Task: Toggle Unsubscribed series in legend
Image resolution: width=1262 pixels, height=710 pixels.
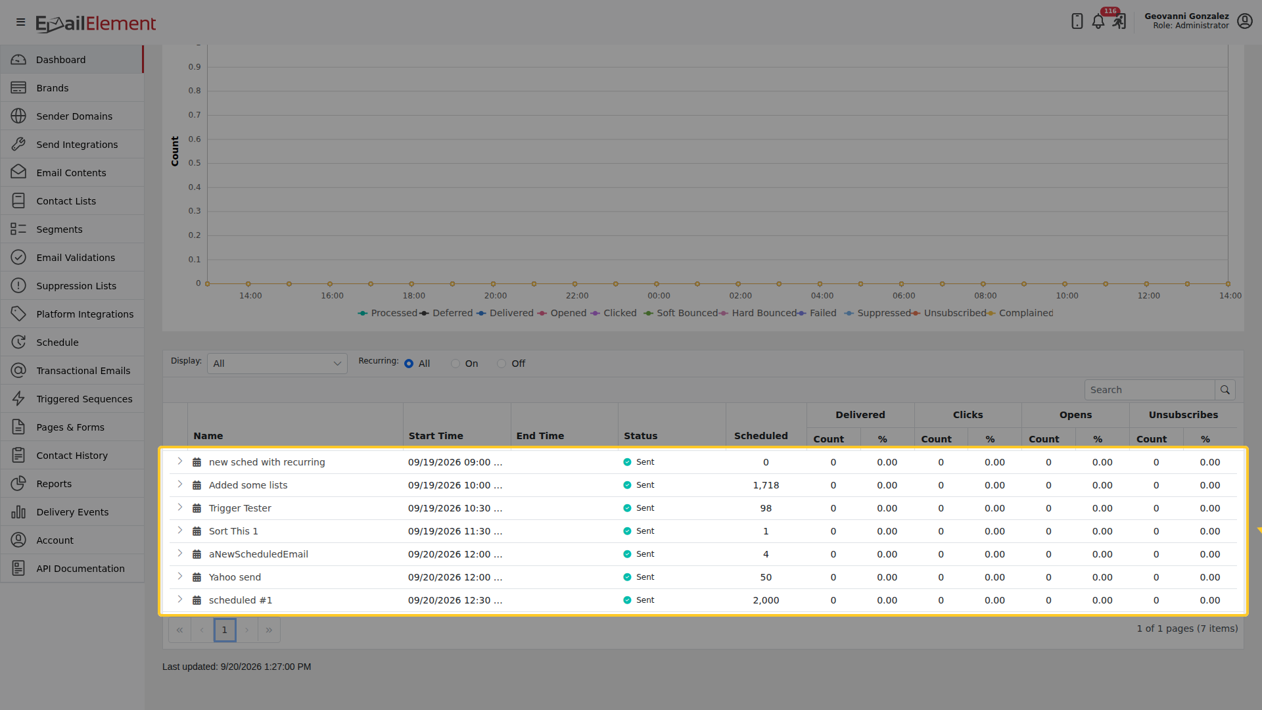Action: click(x=948, y=313)
